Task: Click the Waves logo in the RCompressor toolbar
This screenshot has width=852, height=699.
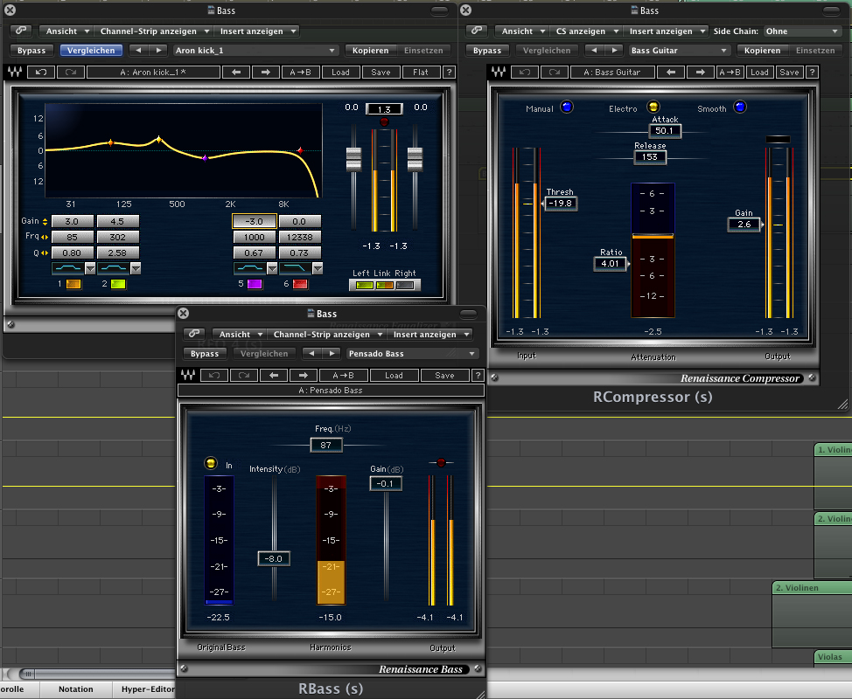Action: [499, 72]
